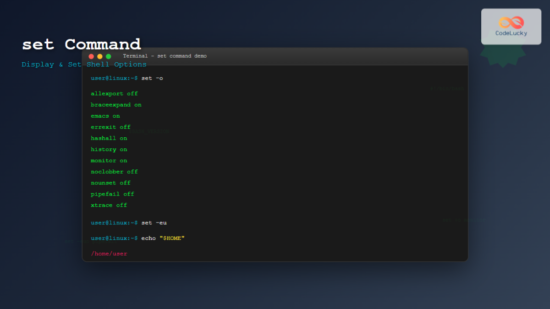
Task: Collapse the xtrace off entry
Action: 109,205
